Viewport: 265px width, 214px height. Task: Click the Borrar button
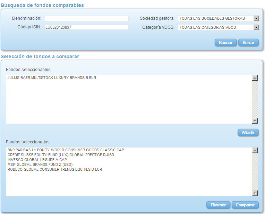pos(248,43)
